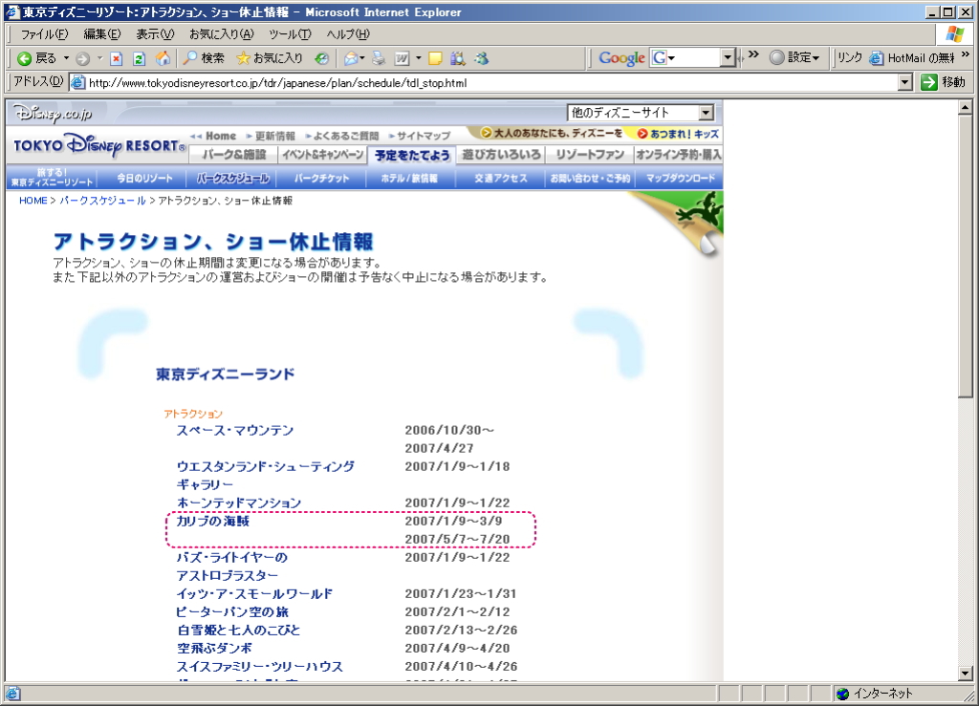
Task: Stop page loading with the red X icon
Action: pos(116,58)
